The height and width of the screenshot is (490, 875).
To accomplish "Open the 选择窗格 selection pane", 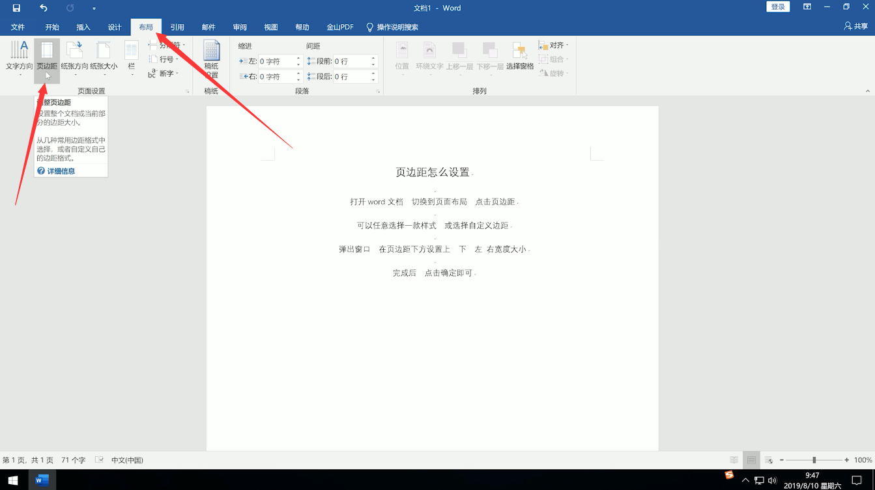I will click(x=520, y=57).
